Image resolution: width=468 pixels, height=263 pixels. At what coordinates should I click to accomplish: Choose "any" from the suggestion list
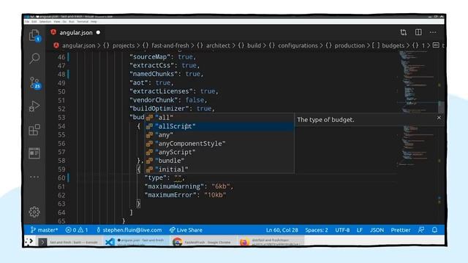[x=219, y=134]
